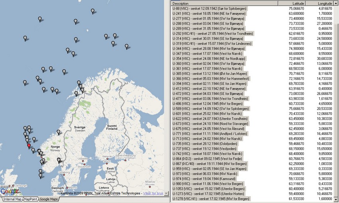Select the red highlighted map marker

click(29, 146)
